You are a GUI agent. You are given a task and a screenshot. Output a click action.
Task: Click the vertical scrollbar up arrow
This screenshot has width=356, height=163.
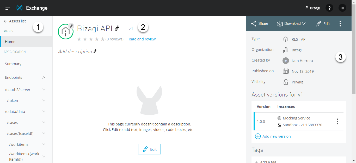click(x=354, y=2)
